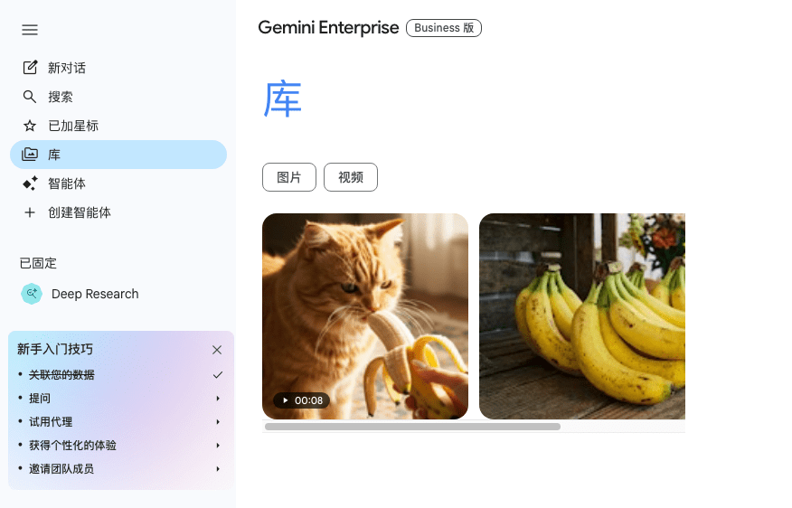This screenshot has height=508, width=792.
Task: Open the bananas image thumbnail
Action: [x=582, y=316]
